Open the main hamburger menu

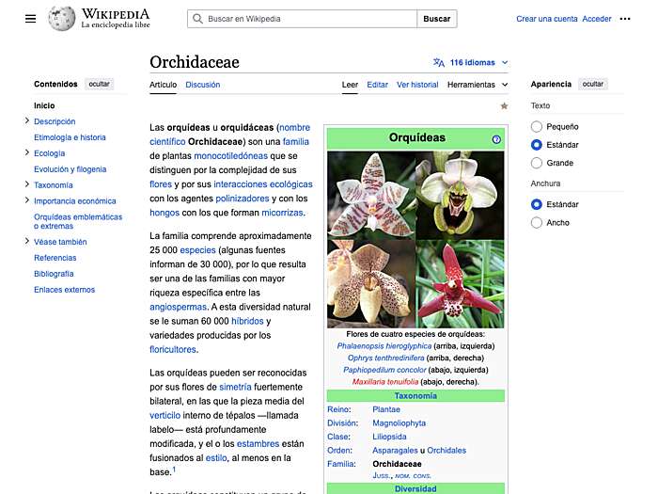(x=30, y=19)
